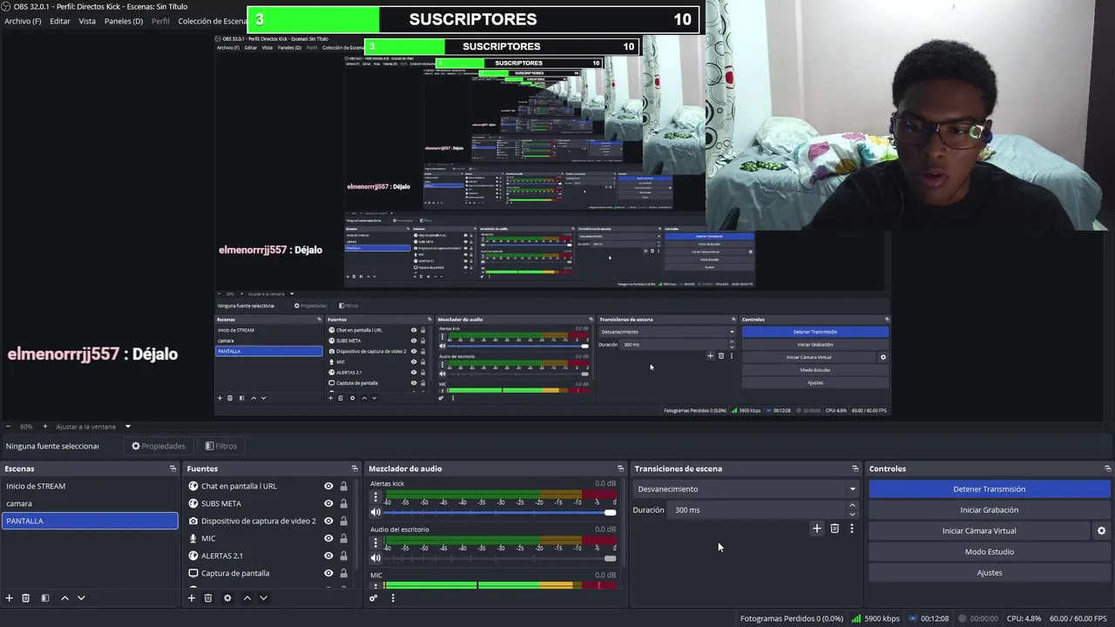Screen dimensions: 1115x627
Task: Move scene down arrow in Escenas toolbar
Action: coord(81,598)
